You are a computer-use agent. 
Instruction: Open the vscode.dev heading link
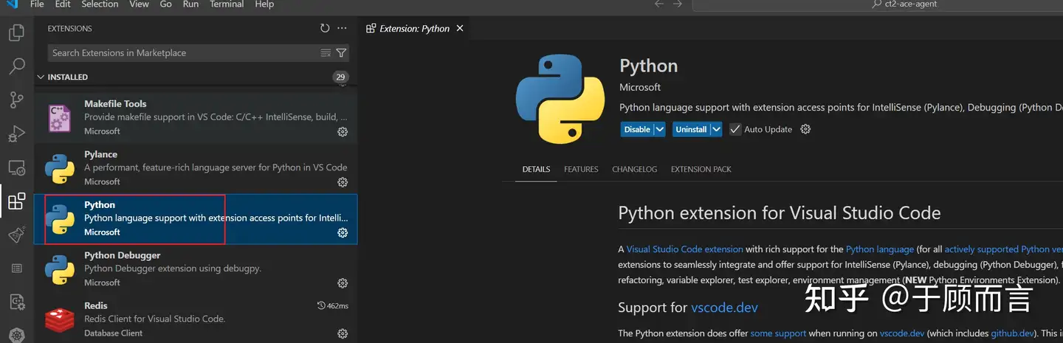724,307
